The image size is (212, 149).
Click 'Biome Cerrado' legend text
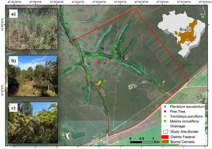click(182, 142)
